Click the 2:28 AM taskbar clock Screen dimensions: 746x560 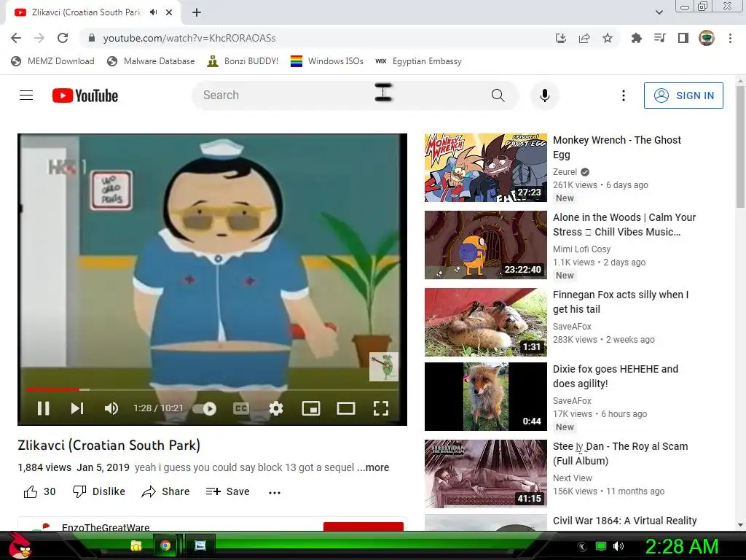click(x=681, y=546)
